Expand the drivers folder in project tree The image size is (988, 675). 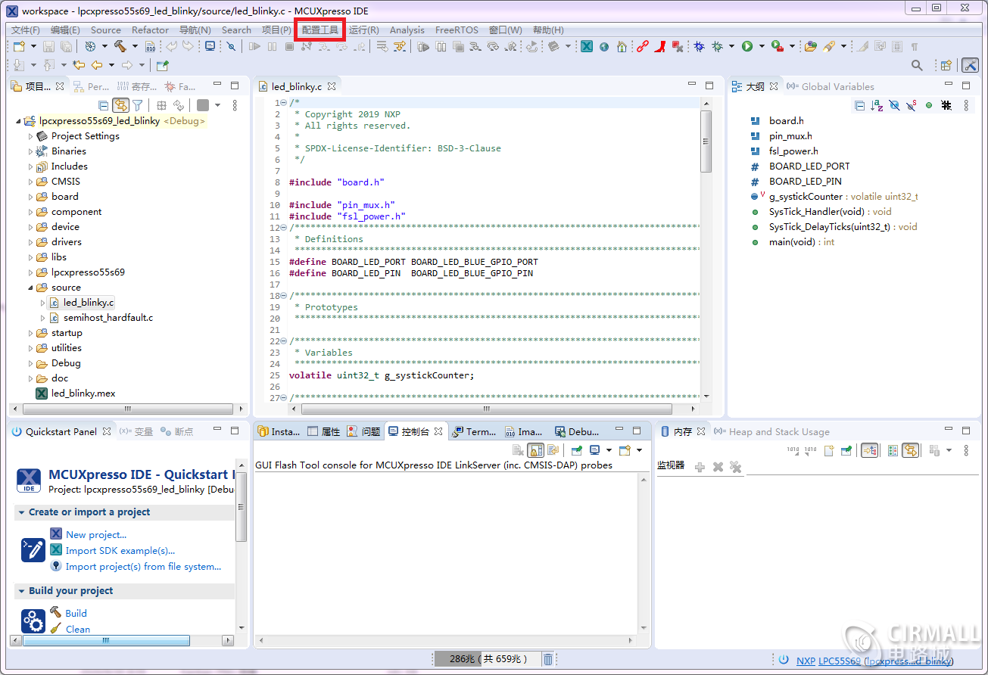pyautogui.click(x=31, y=242)
